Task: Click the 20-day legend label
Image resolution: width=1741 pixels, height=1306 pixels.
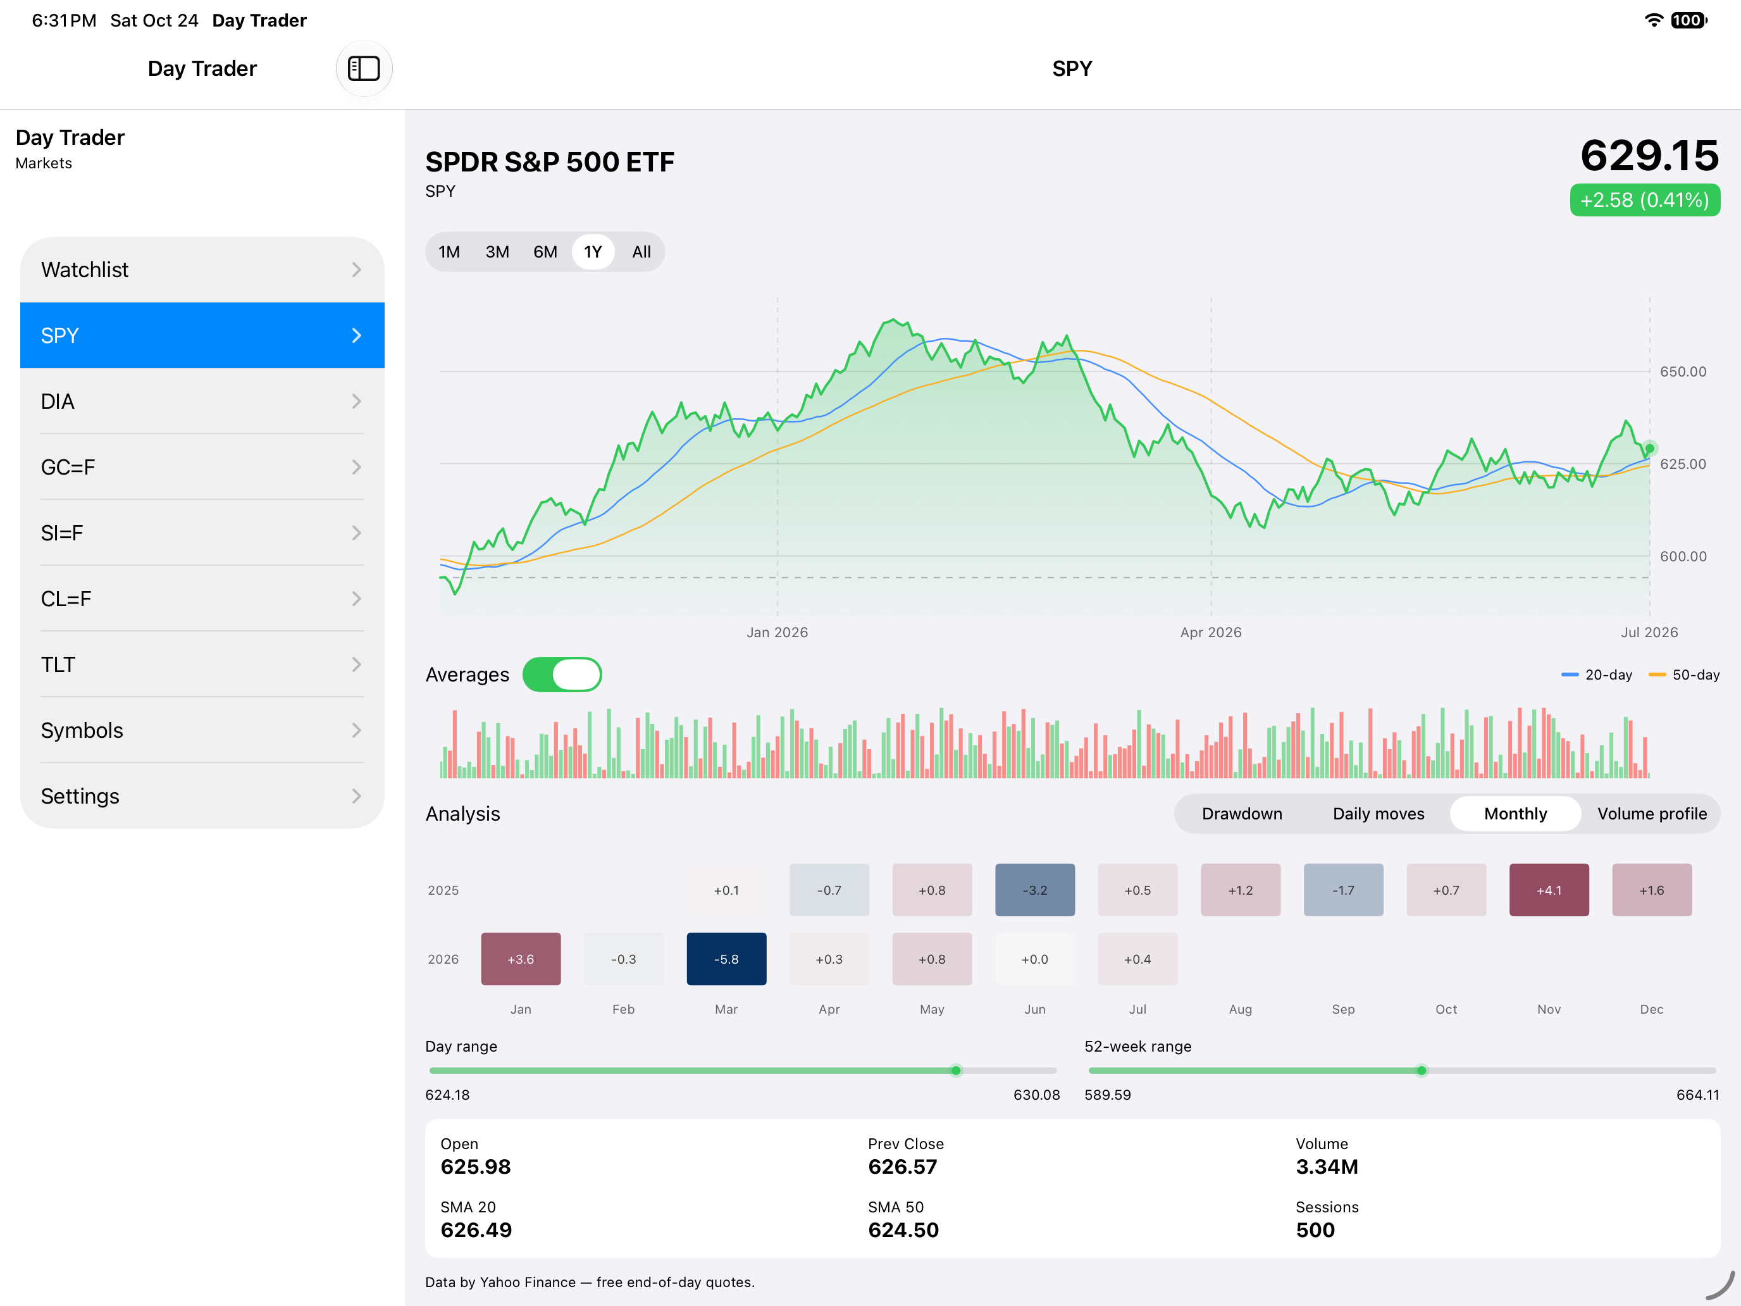Action: tap(1608, 675)
